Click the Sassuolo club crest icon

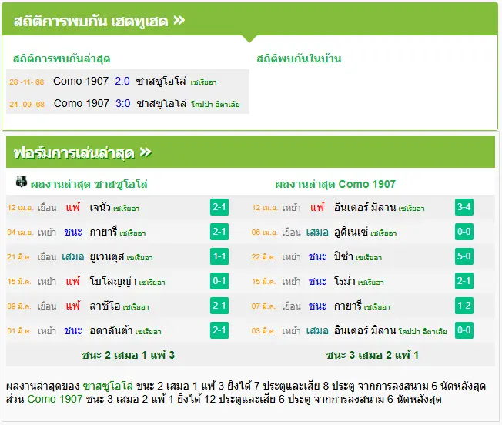22,182
